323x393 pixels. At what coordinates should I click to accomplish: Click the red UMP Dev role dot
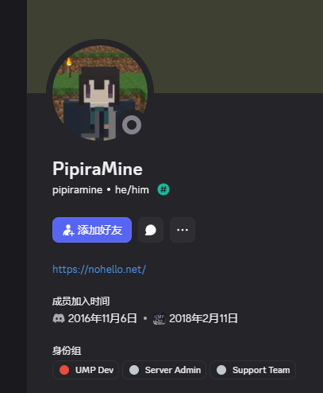(64, 370)
